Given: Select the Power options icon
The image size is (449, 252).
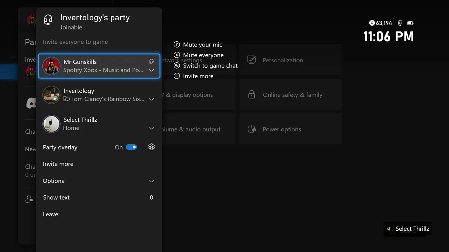Looking at the screenshot, I should [x=252, y=129].
